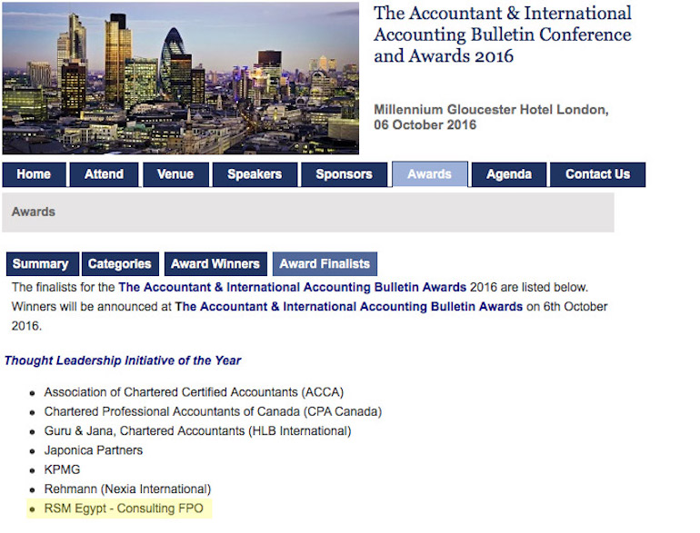Open the Contact Us page
The width and height of the screenshot is (700, 533).
pyautogui.click(x=597, y=174)
